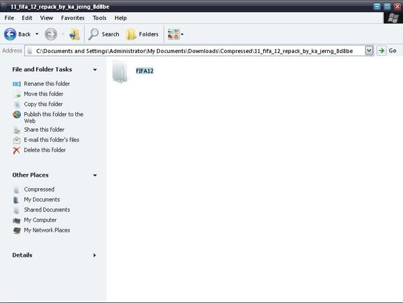The height and width of the screenshot is (303, 403).
Task: Click the My Documents icon in Other Places
Action: click(16, 200)
